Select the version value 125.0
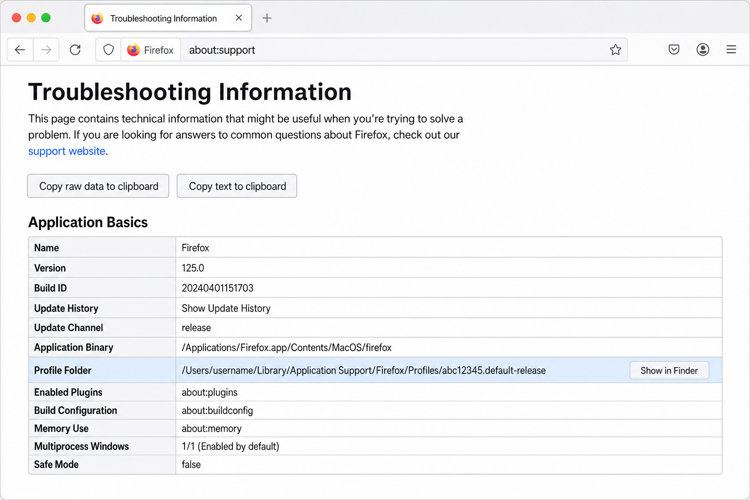Screen dimensions: 750x500 193,268
